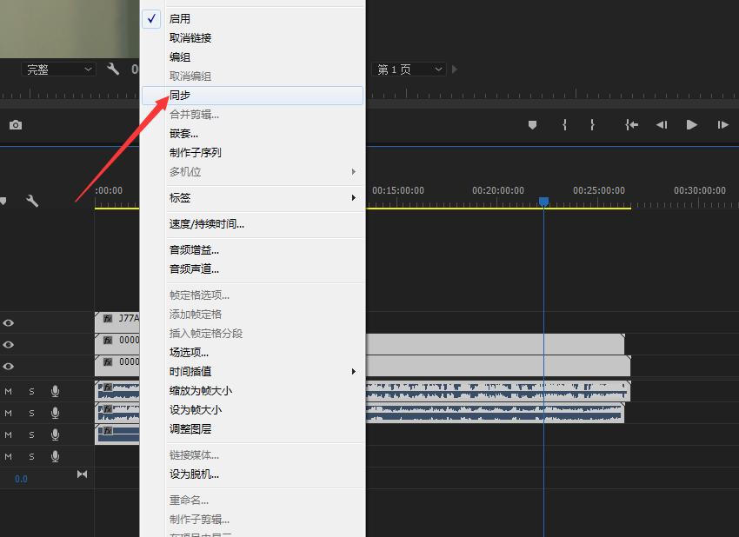The height and width of the screenshot is (537, 739).
Task: Open the 第 1 页 page dropdown
Action: (409, 70)
